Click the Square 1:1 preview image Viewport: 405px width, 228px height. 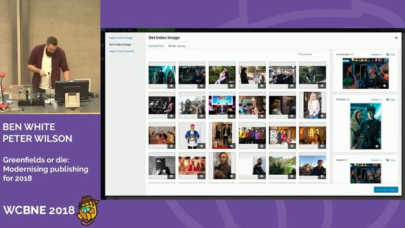pyautogui.click(x=366, y=173)
